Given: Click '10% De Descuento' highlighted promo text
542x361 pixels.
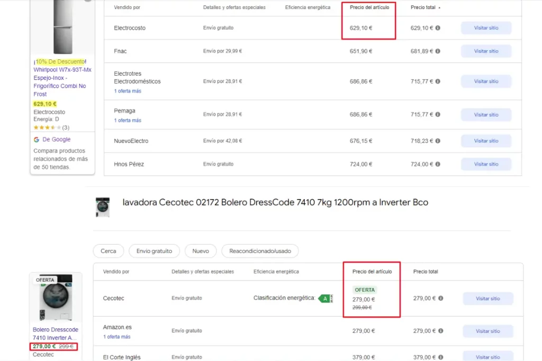Looking at the screenshot, I should point(60,61).
